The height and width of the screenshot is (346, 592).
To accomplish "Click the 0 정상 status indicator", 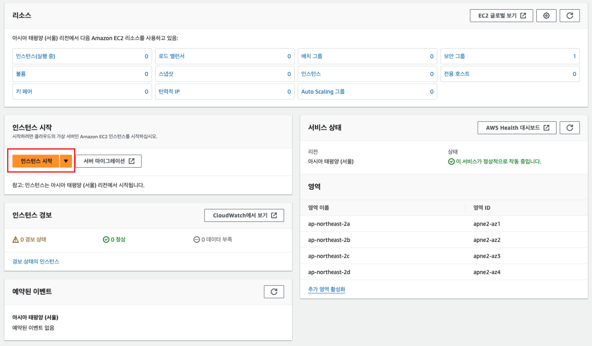I will pos(114,239).
